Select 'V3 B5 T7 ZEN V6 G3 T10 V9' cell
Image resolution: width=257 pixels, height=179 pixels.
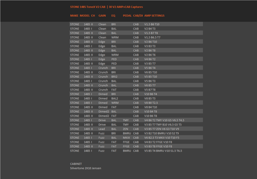(x=162, y=129)
